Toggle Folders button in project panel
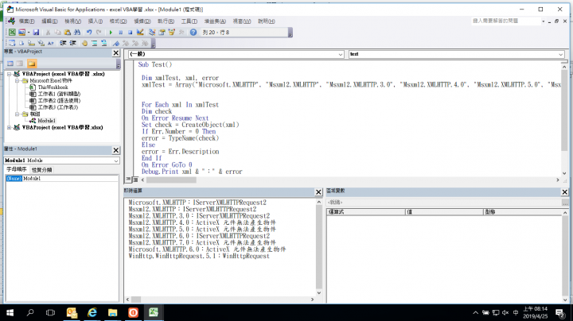 [x=32, y=64]
